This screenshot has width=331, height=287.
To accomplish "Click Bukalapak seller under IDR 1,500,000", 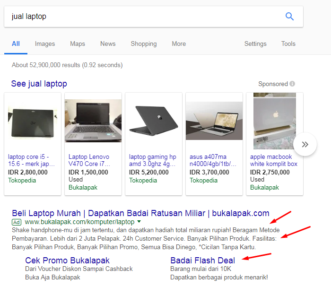I will tap(83, 187).
